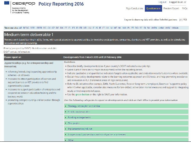191x143 pixels.
Task: Expand Cooperation / partnerships and social partner section
Action: 126,135
